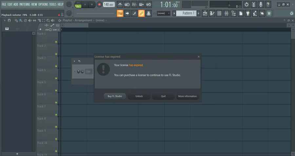The width and height of the screenshot is (295, 156).
Task: Click the Unlock button in the dialog
Action: tap(139, 96)
